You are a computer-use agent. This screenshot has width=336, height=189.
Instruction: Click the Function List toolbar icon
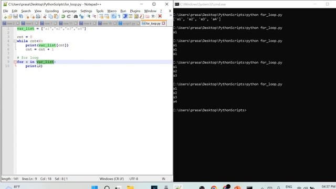tap(142, 16)
